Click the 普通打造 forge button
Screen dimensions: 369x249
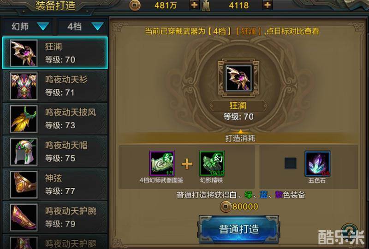point(239,229)
